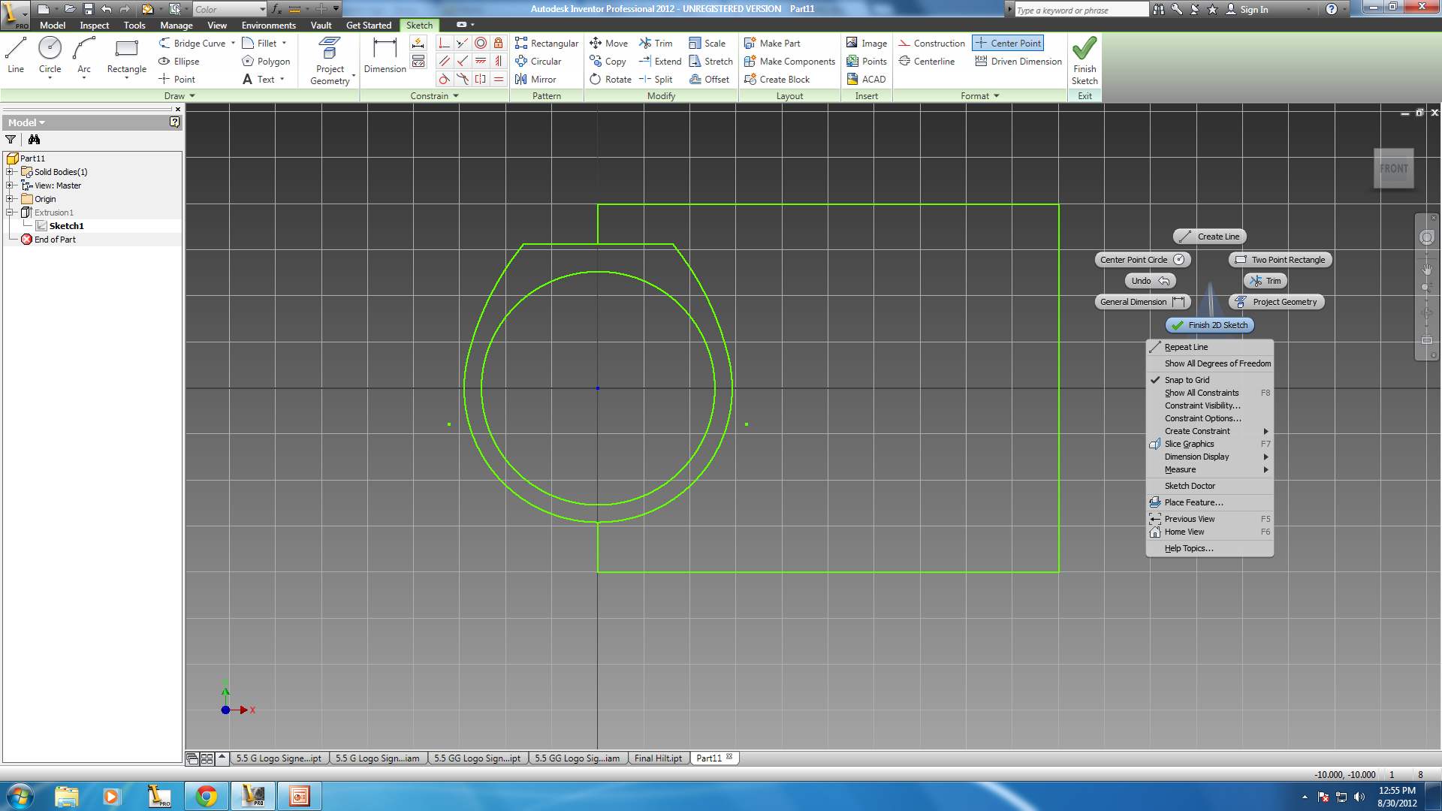Choose the Circular pattern tool
1442x811 pixels.
(538, 61)
